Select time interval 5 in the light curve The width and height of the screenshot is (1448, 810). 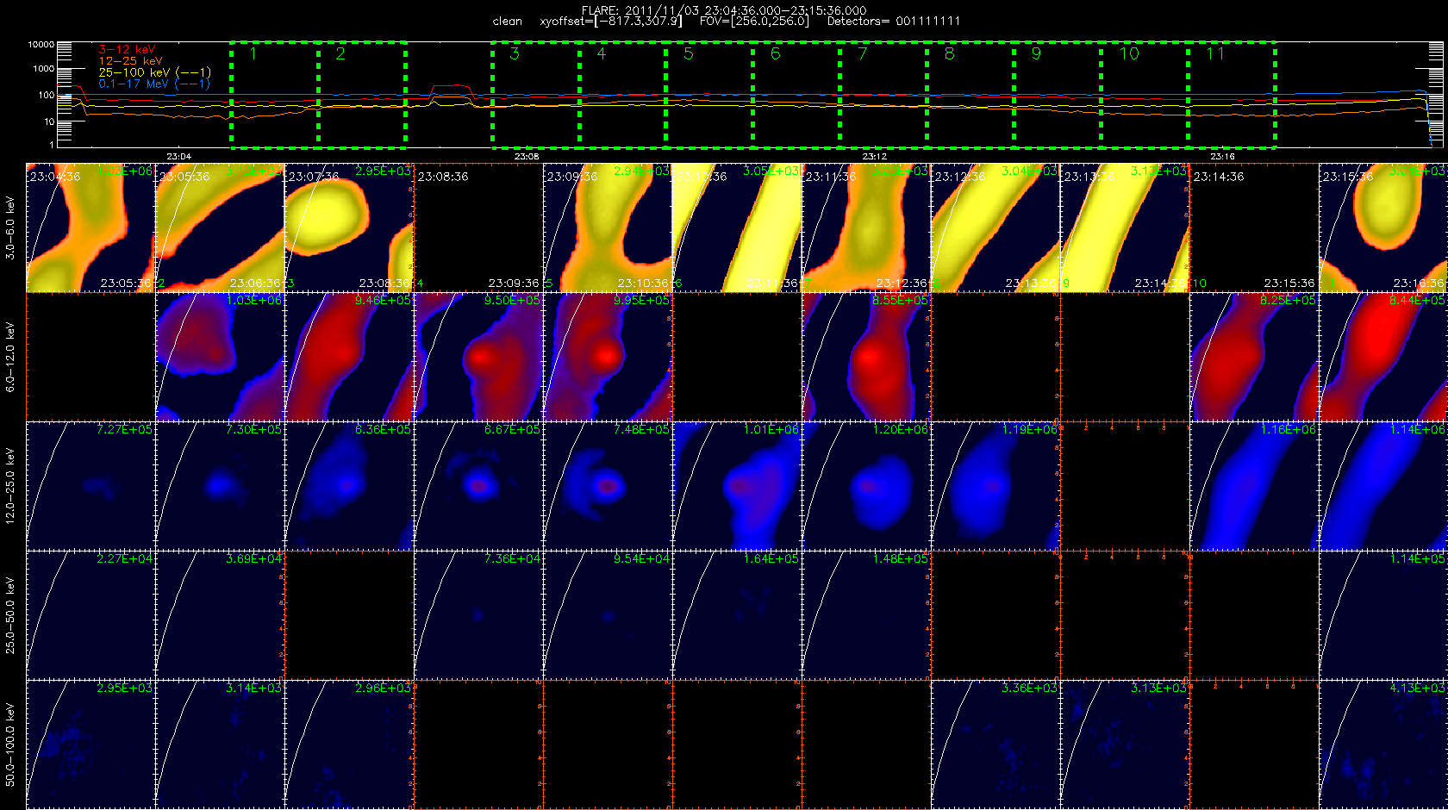coord(709,94)
